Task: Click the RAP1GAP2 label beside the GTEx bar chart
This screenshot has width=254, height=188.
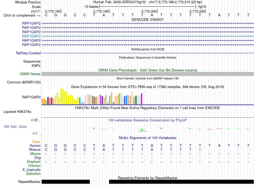Action: pyautogui.click(x=32, y=97)
